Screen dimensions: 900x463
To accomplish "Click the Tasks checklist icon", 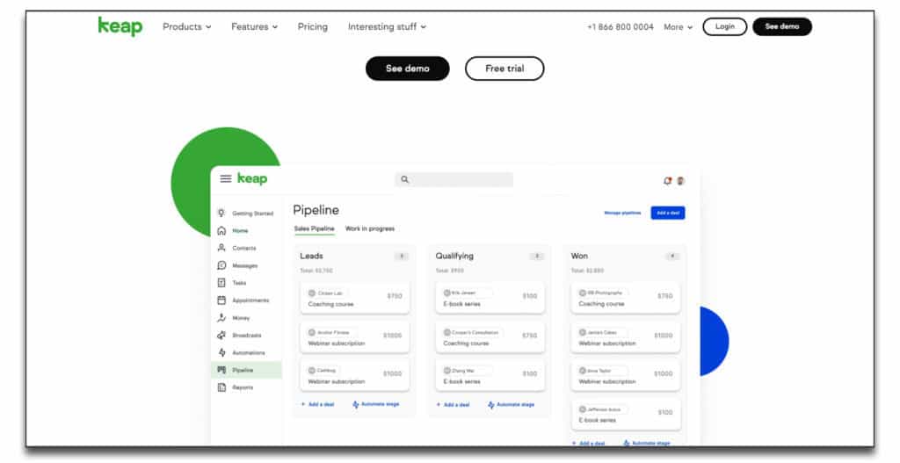I will tap(221, 283).
